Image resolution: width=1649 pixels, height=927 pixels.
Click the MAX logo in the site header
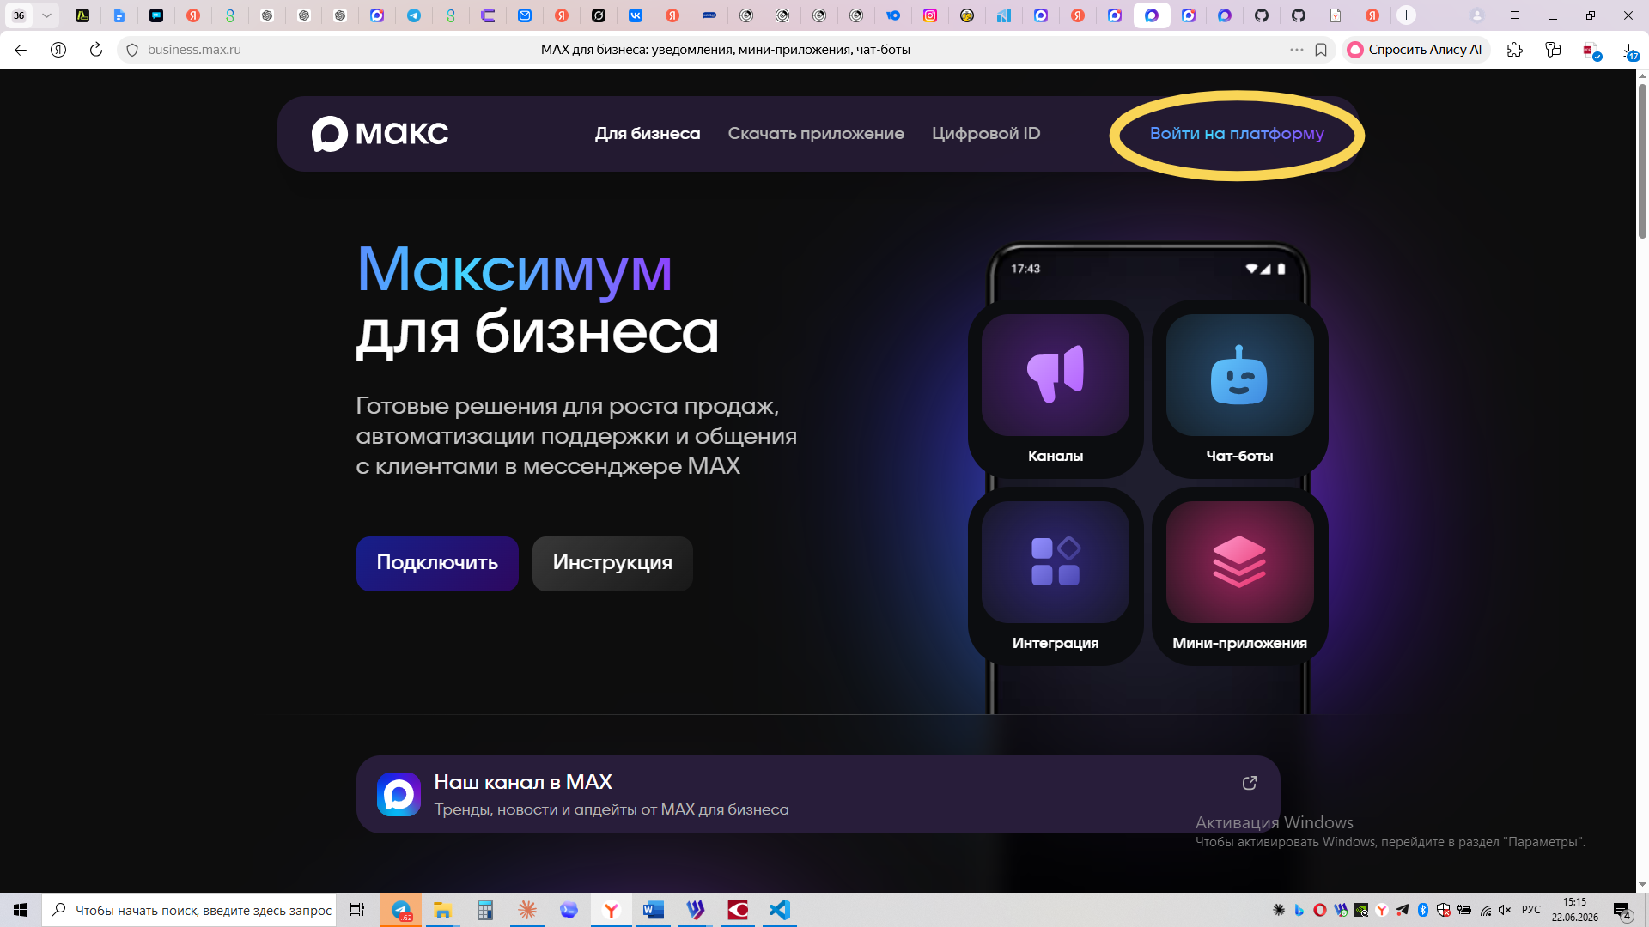click(x=380, y=134)
